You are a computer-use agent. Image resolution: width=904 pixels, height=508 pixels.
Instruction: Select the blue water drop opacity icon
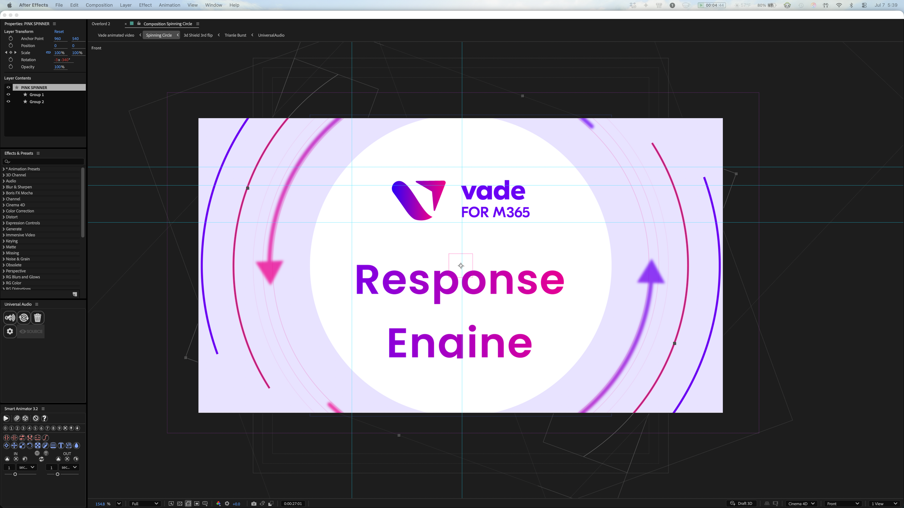(x=77, y=445)
